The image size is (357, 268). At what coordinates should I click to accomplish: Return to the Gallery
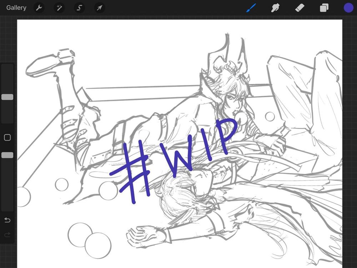tap(16, 8)
